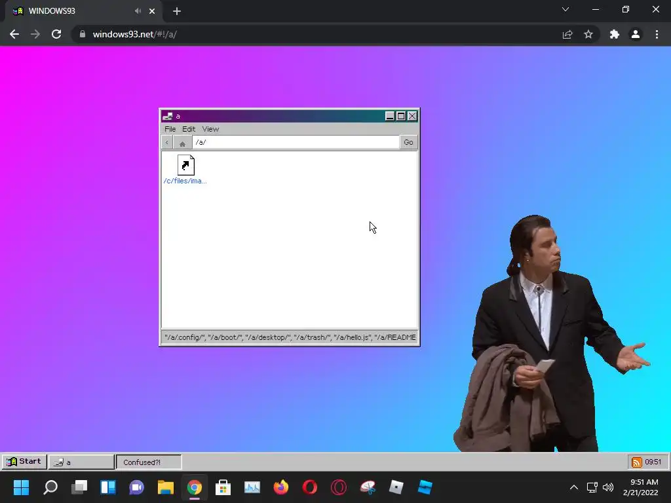Open Chrome three-dot menu
671x503 pixels.
click(x=657, y=34)
